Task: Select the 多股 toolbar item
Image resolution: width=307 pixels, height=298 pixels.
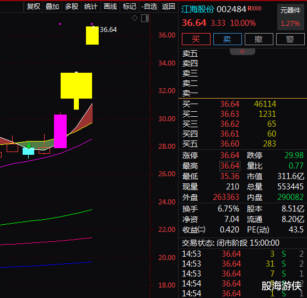Action: pos(72,7)
